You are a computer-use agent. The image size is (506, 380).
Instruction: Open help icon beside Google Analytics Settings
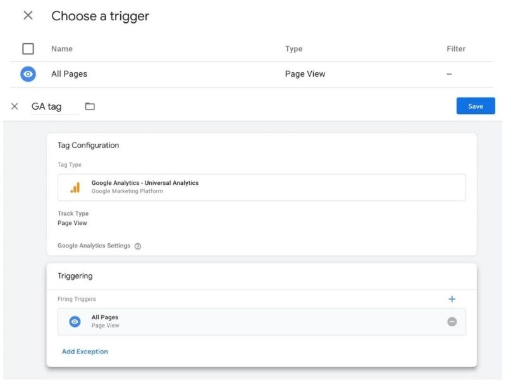(x=138, y=246)
